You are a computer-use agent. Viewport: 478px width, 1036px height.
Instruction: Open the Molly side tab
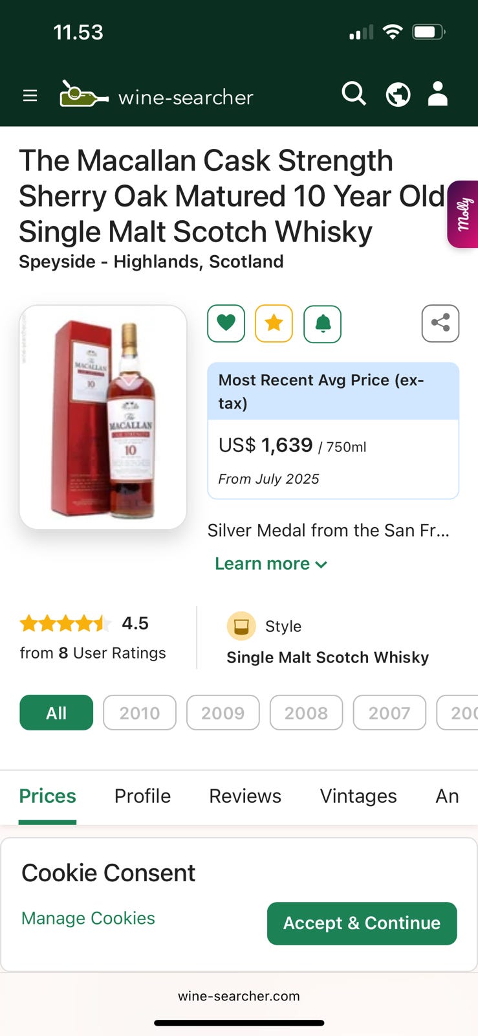click(463, 214)
